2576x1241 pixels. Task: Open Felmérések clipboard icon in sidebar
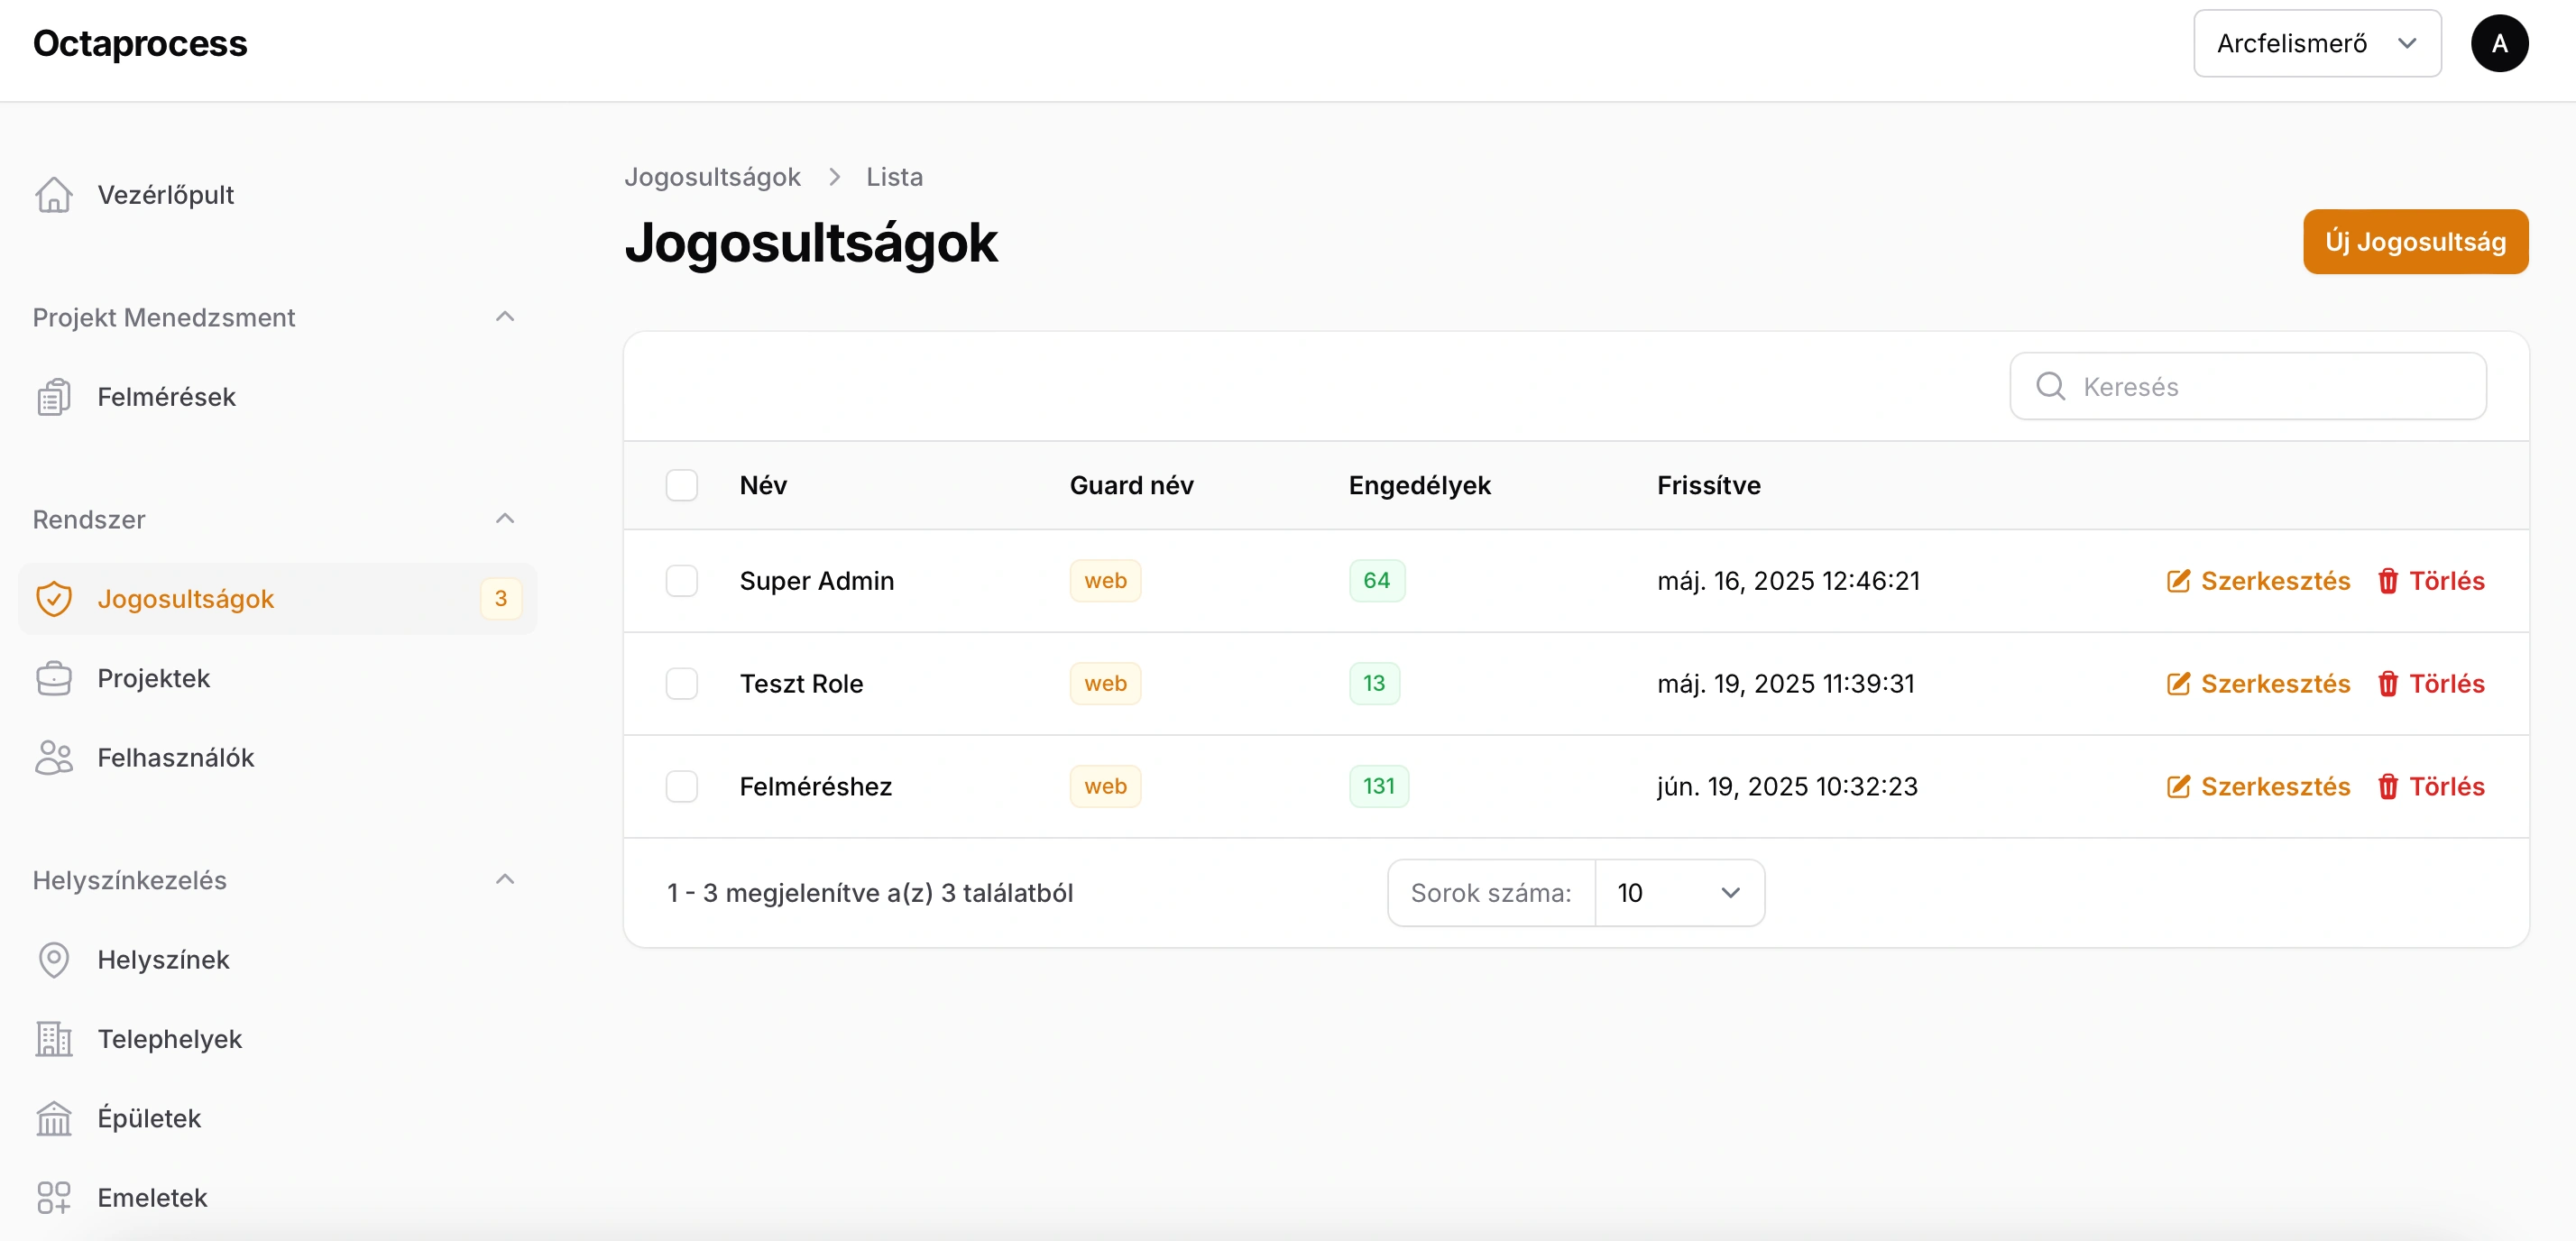pyautogui.click(x=54, y=397)
